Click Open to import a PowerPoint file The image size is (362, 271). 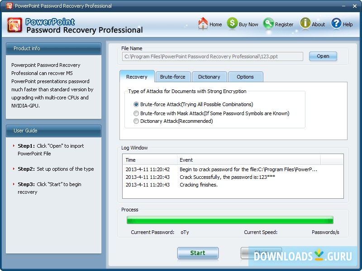(323, 56)
